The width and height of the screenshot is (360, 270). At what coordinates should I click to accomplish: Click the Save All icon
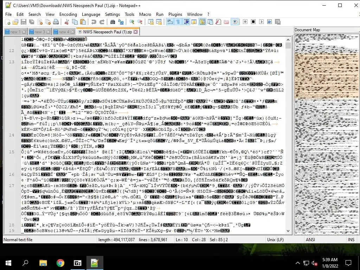(x=31, y=22)
